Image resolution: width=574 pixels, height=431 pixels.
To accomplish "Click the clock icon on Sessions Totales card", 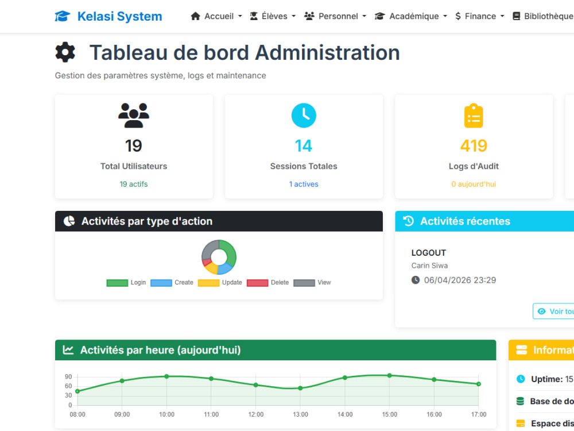I will coord(304,116).
